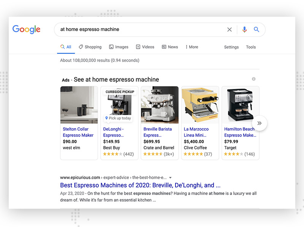Click the Google logo
The width and height of the screenshot is (304, 227).
point(26,29)
